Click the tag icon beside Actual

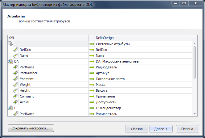click(15, 102)
